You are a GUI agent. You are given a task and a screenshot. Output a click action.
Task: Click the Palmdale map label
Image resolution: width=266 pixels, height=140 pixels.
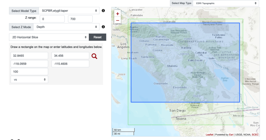click(137, 15)
